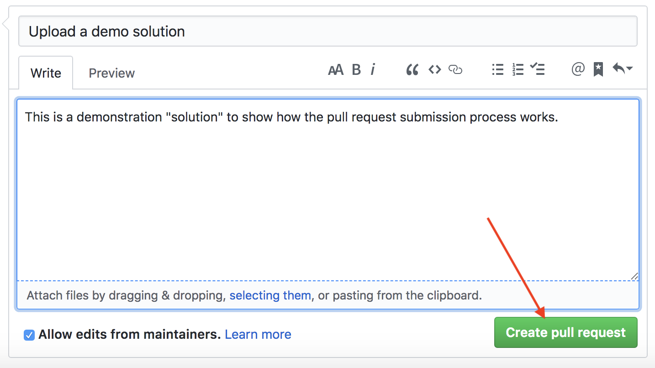The image size is (655, 368).
Task: Click the header text size icon
Action: 336,70
